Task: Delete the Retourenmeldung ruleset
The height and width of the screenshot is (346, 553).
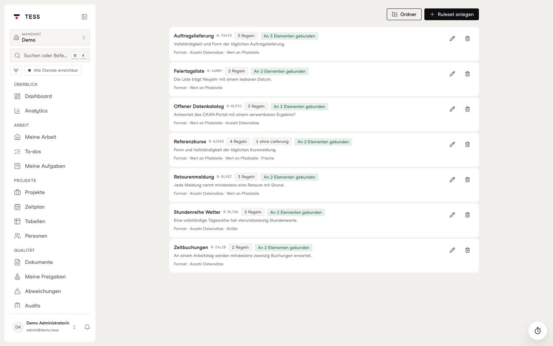Action: 467,179
